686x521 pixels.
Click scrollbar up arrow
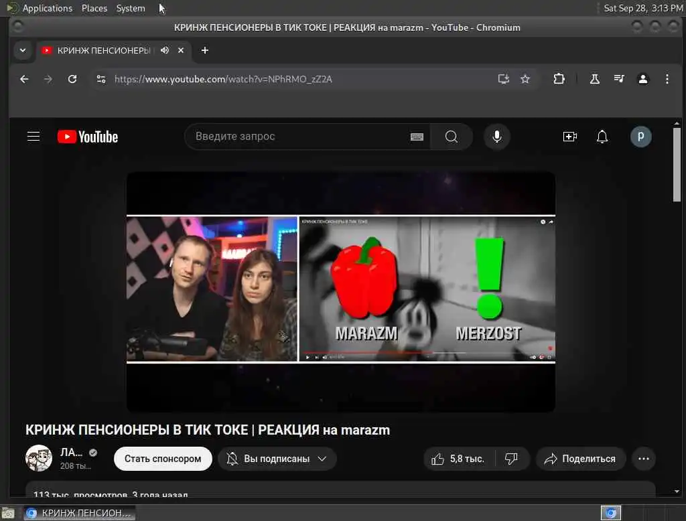click(x=677, y=123)
